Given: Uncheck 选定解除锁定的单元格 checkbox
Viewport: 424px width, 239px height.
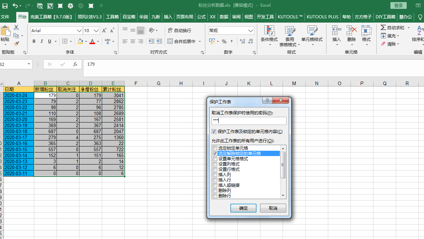Looking at the screenshot, I should pos(215,154).
